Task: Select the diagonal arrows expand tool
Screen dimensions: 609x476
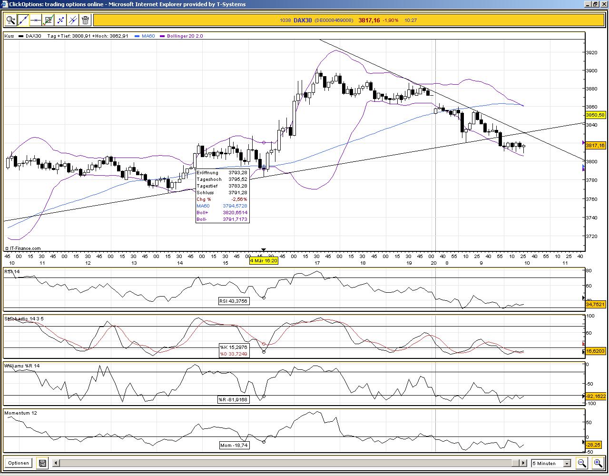Action: [60, 20]
